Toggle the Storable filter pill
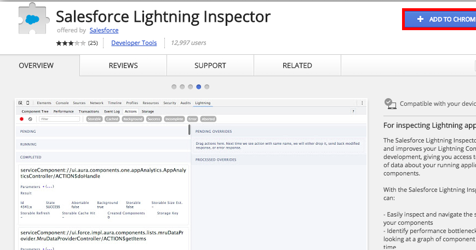Image resolution: width=476 pixels, height=250 pixels. (94, 119)
